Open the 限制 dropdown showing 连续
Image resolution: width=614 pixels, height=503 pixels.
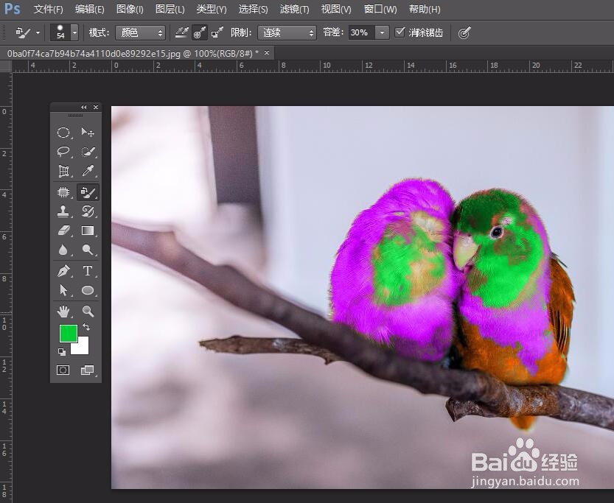click(287, 33)
